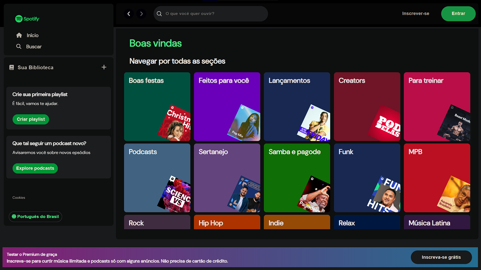Open the Cookies link
The width and height of the screenshot is (481, 270).
coord(19,197)
